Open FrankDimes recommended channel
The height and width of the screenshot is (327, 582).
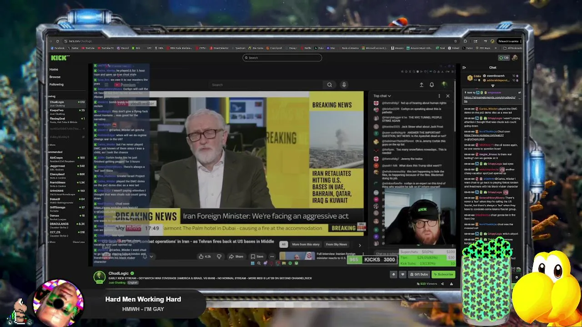coord(67,183)
